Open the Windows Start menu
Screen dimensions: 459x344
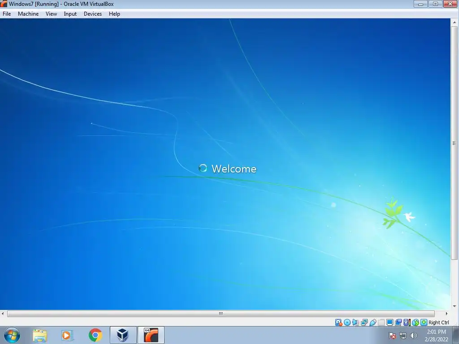12,335
